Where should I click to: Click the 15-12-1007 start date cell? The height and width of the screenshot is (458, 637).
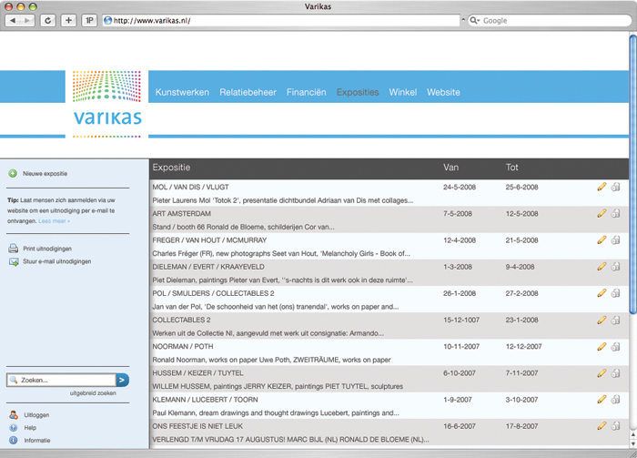[x=461, y=320]
